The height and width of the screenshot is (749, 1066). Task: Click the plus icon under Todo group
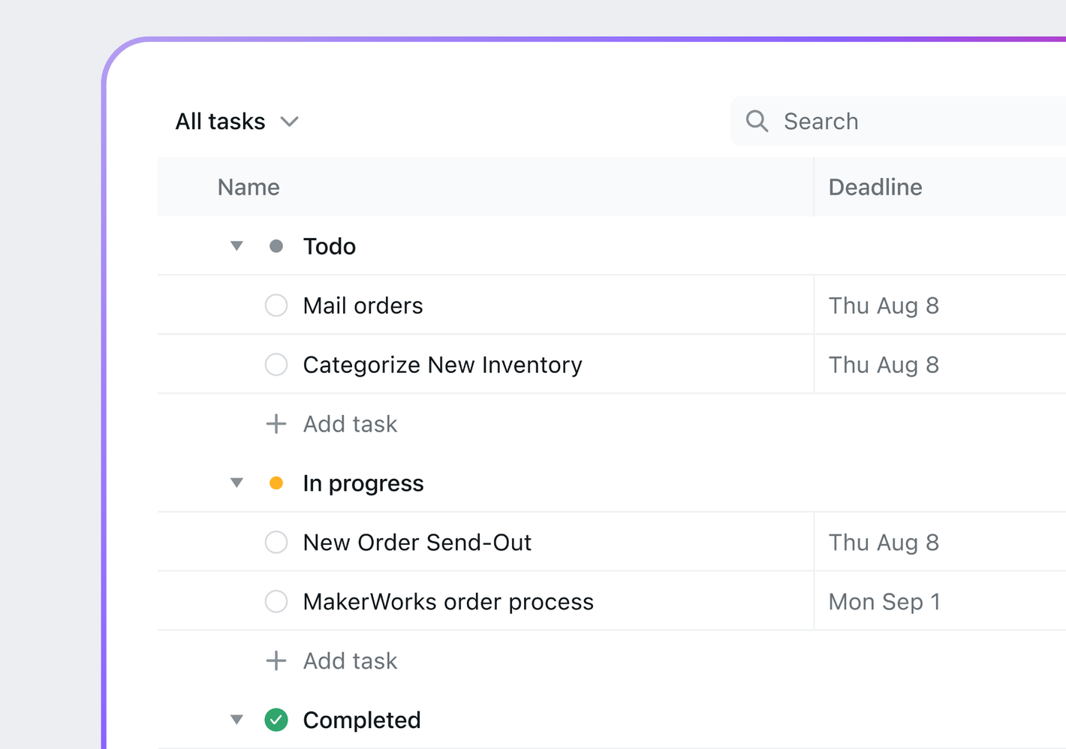[276, 424]
